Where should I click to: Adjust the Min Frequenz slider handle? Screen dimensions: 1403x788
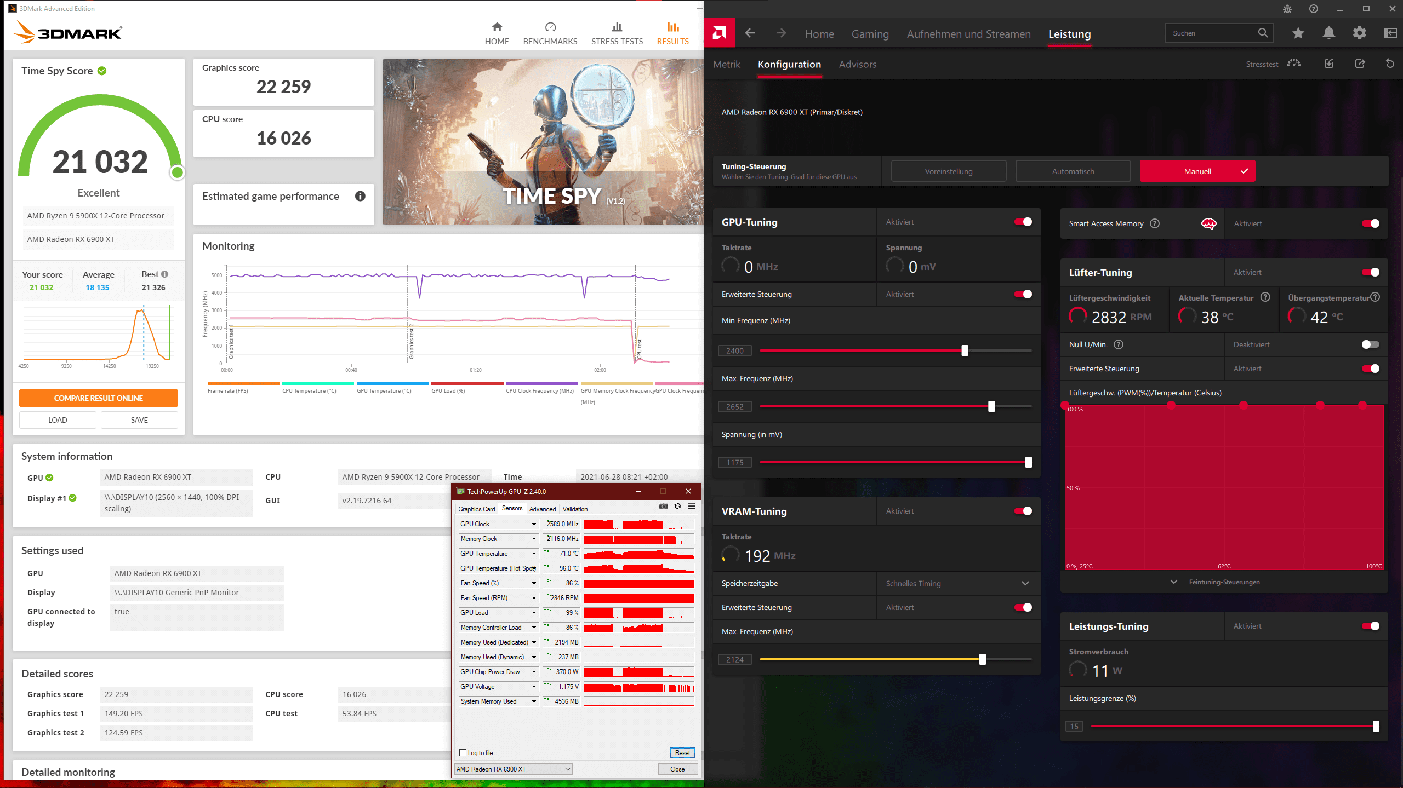[x=965, y=350]
